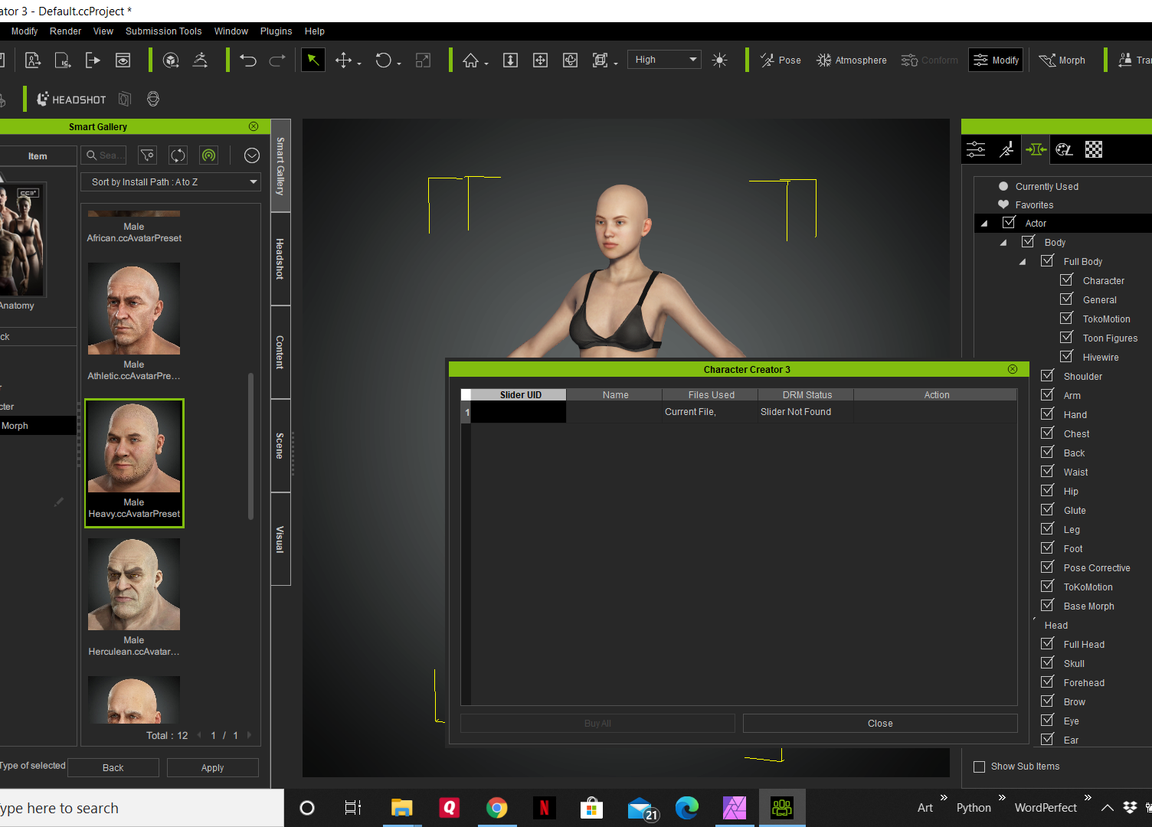Refresh the Smart Gallery content
The width and height of the screenshot is (1152, 827).
178,155
